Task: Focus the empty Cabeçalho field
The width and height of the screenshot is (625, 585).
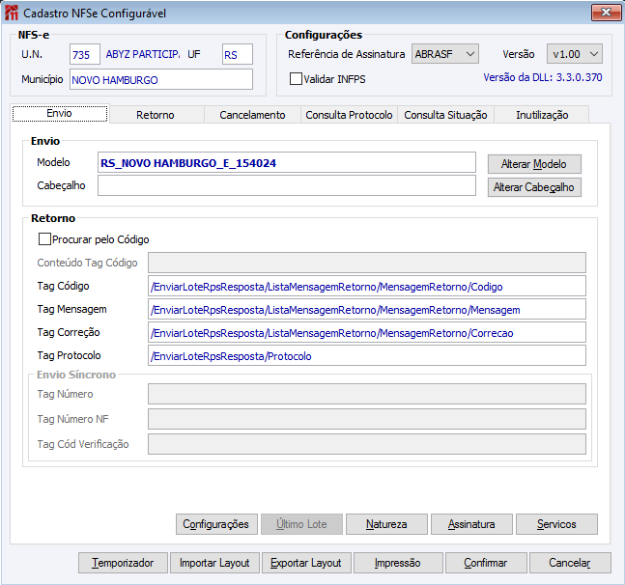Action: 287,185
